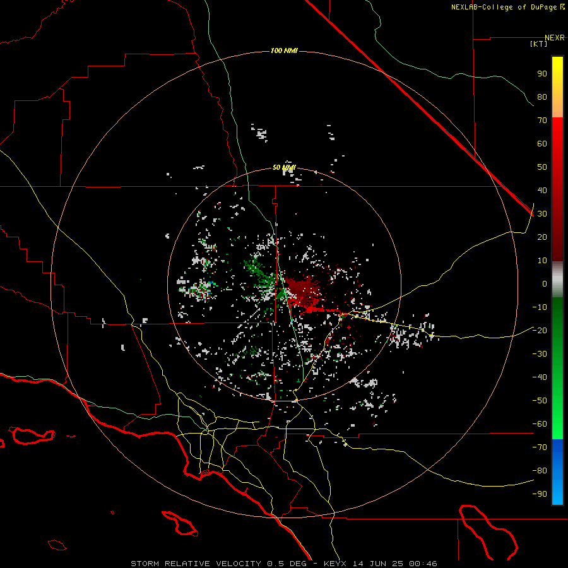Click the 100 NMI range ring label

pyautogui.click(x=284, y=50)
